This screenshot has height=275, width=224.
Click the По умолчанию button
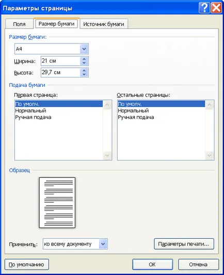pyautogui.click(x=27, y=264)
